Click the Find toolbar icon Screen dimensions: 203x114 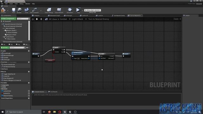click(x=27, y=10)
